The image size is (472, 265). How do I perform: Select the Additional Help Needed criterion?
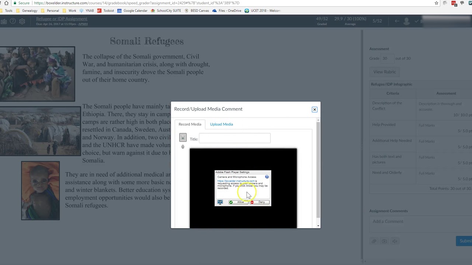coord(392,141)
